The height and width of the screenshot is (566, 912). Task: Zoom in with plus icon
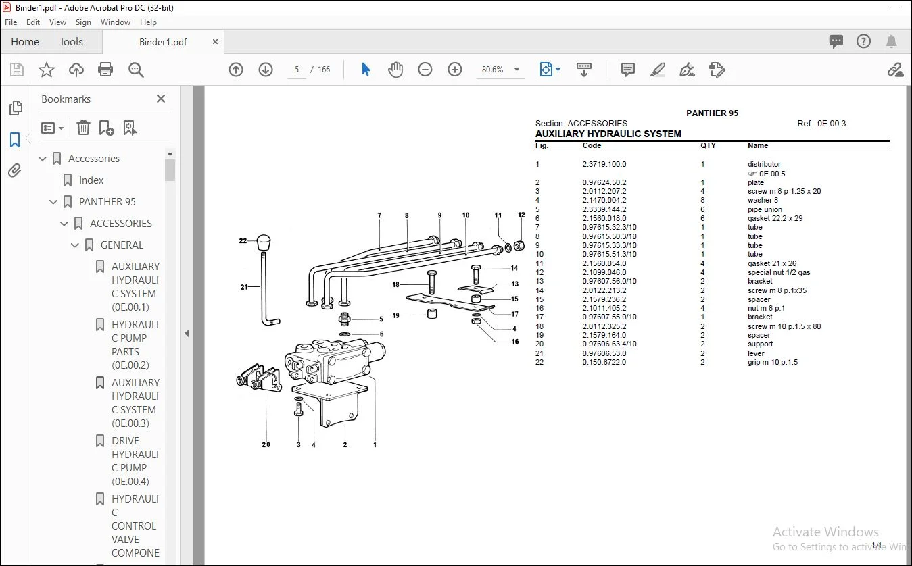tap(455, 70)
